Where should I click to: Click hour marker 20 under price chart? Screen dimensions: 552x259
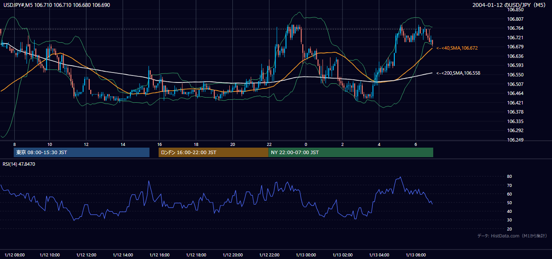(233, 144)
